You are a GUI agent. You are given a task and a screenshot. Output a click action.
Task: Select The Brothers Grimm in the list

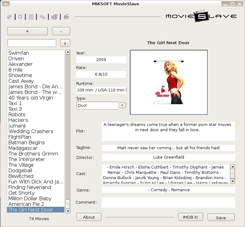coord(36,154)
